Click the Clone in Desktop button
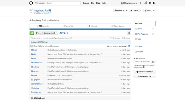The height and width of the screenshot is (100, 185). 144,72
